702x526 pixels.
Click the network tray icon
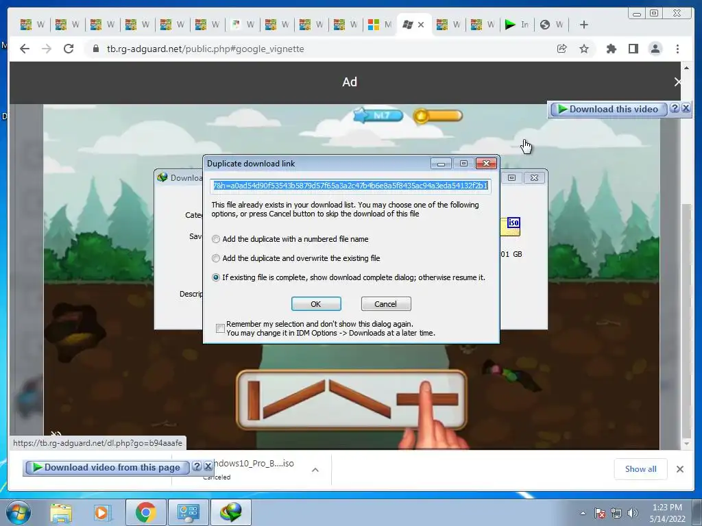616,513
